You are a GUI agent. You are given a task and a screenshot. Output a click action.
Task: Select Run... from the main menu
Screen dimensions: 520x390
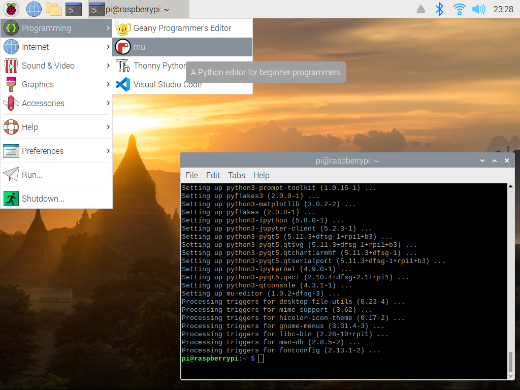pos(56,175)
